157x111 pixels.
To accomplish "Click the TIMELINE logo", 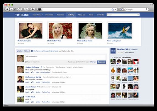I will coord(22,15).
